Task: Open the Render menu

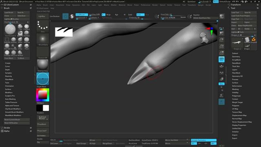Action: [155, 5]
